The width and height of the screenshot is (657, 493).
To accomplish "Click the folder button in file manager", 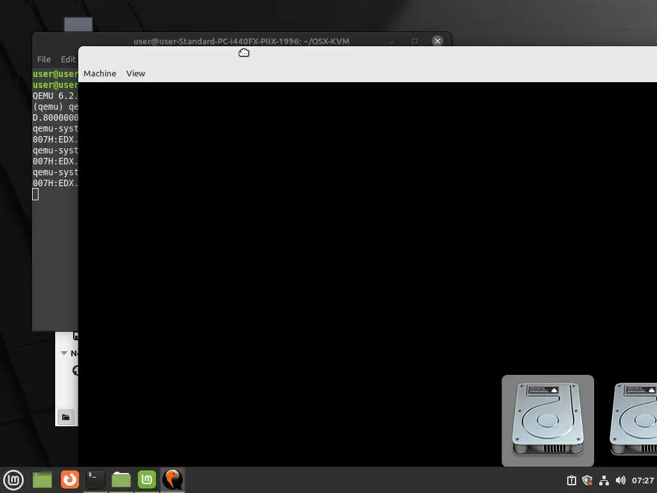I will [x=66, y=417].
